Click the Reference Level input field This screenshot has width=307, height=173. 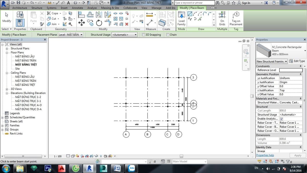point(291,70)
